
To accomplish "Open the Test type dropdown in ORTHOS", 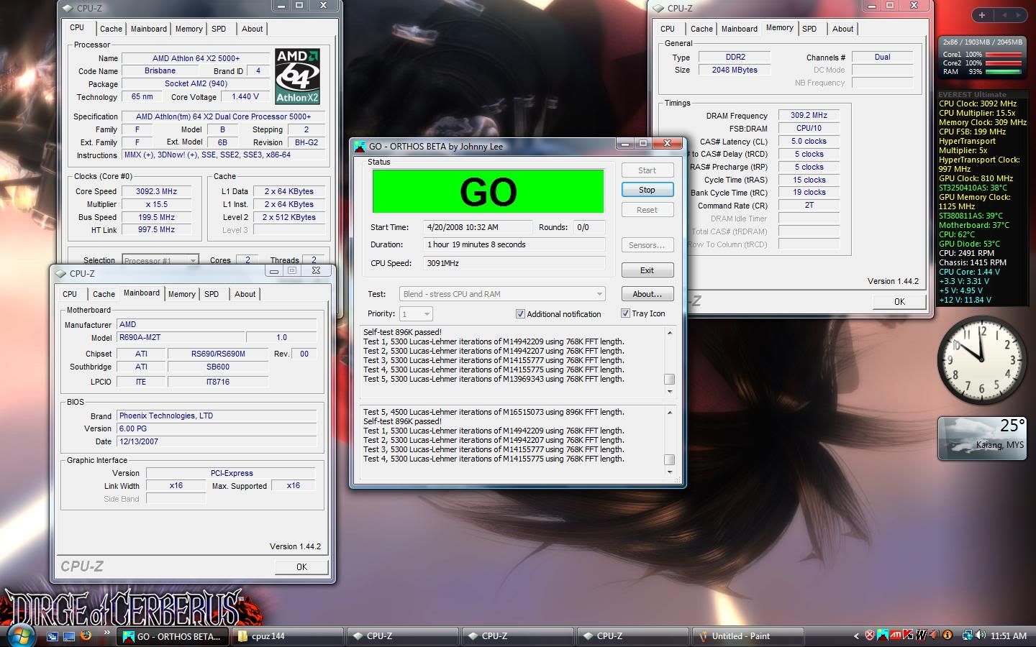I will (502, 294).
